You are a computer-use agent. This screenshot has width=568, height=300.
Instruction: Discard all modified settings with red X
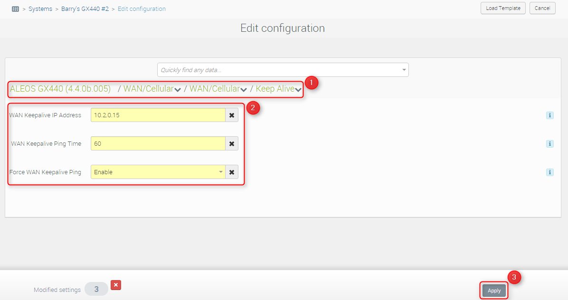coord(116,285)
